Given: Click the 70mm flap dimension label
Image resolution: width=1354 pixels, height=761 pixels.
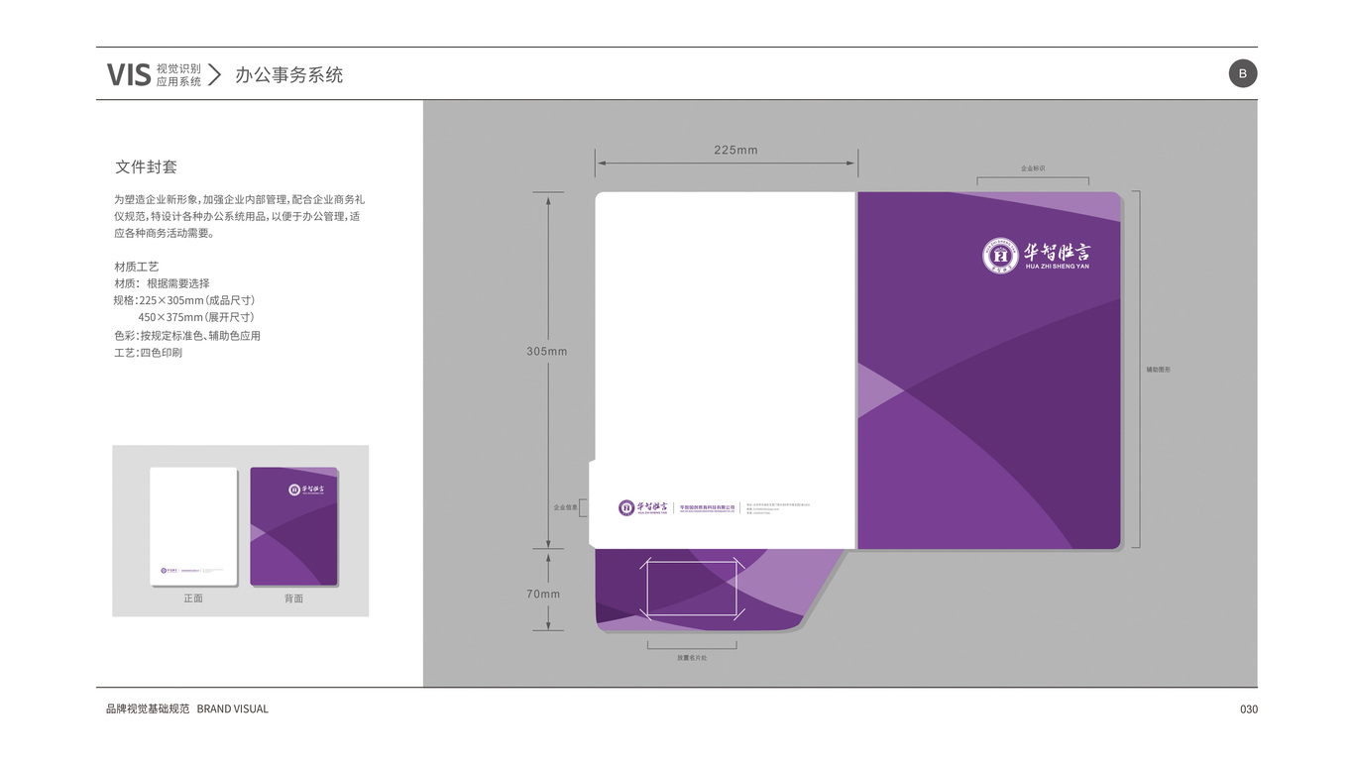Looking at the screenshot, I should [x=543, y=595].
